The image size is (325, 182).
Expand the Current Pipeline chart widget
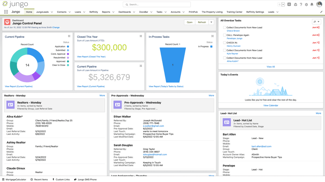point(69,36)
